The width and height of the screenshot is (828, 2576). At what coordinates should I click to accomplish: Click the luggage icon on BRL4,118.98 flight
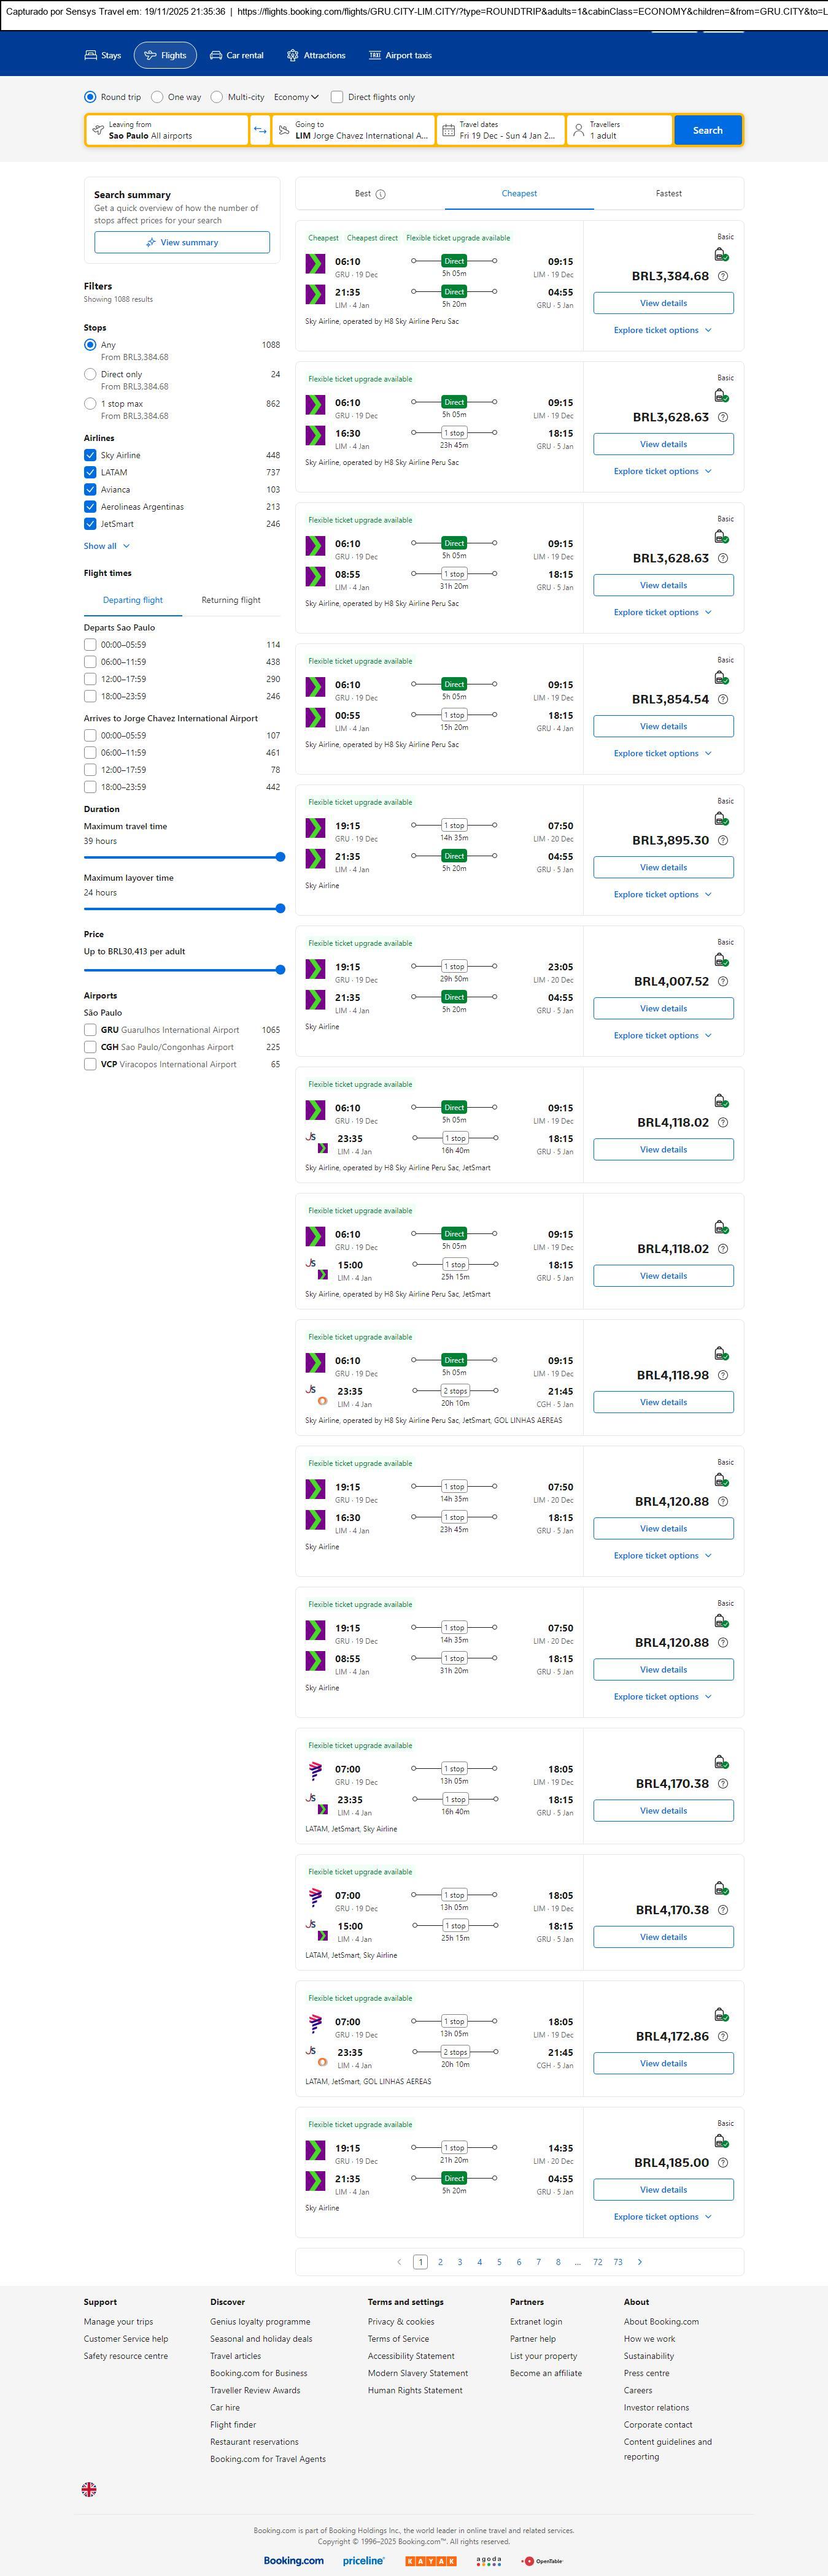721,1353
